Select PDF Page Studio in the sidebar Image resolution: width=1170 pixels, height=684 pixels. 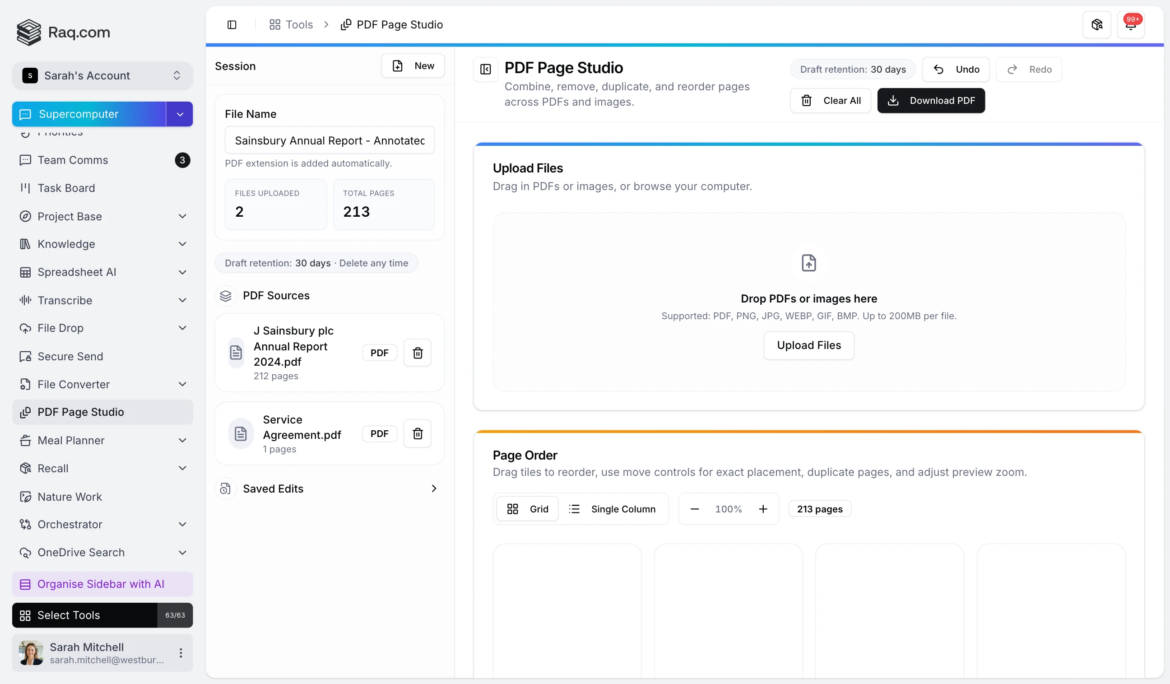[102, 412]
